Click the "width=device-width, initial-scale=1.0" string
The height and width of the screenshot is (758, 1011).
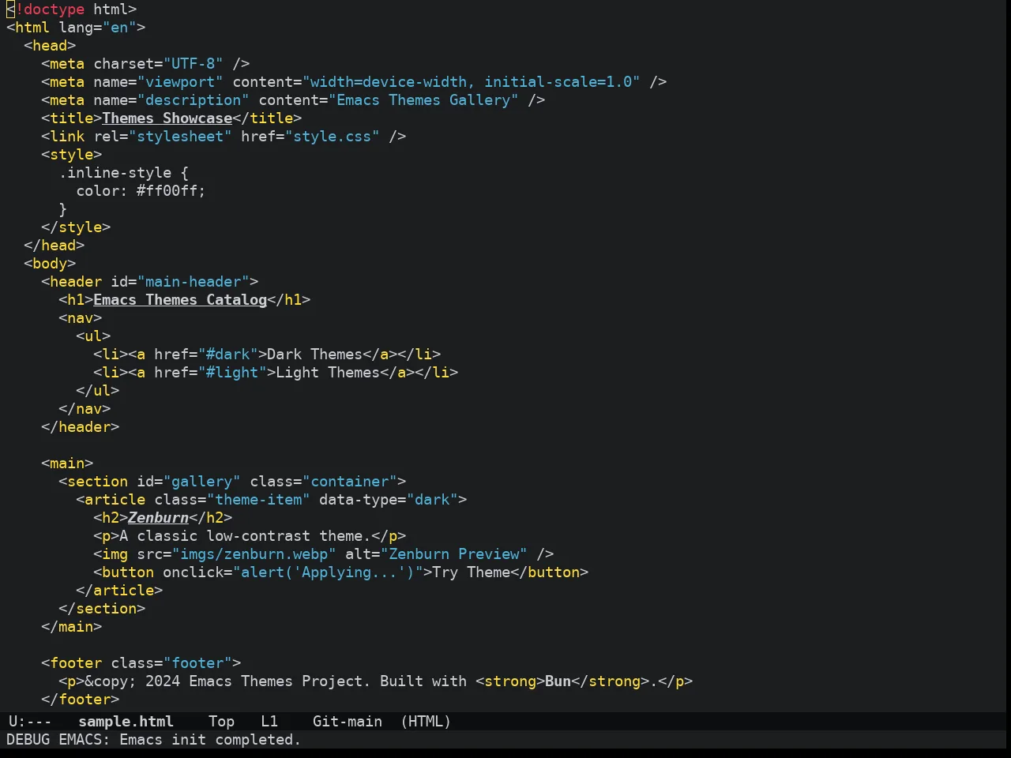coord(472,82)
